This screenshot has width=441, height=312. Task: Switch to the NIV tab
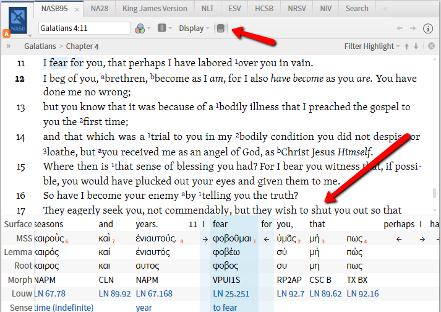(x=326, y=9)
